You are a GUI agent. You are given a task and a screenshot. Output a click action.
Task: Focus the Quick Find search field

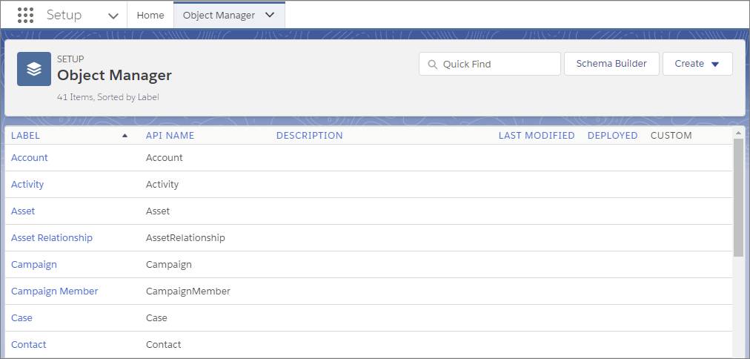tap(490, 64)
